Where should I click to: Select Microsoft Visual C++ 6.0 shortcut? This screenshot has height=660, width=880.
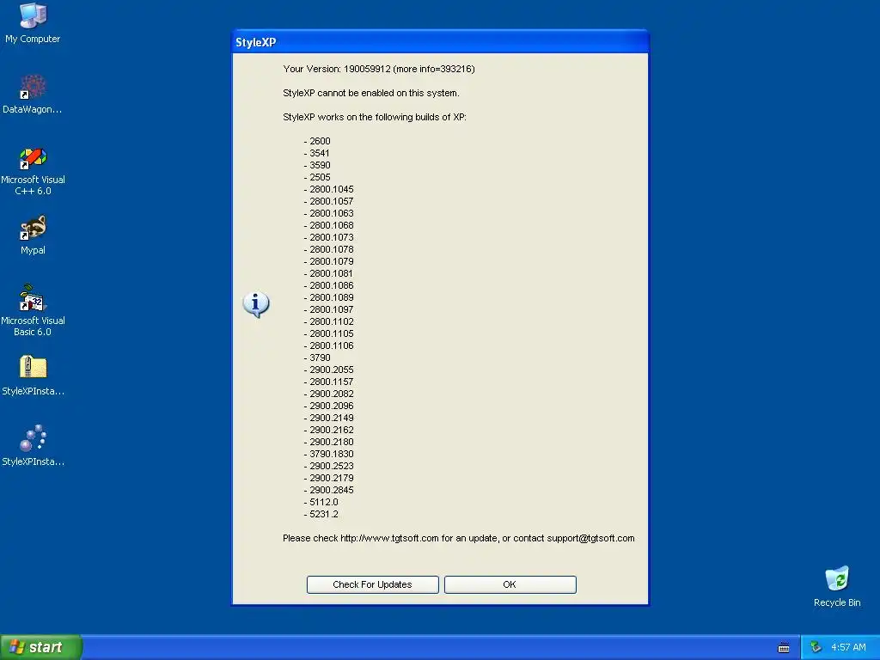point(33,171)
